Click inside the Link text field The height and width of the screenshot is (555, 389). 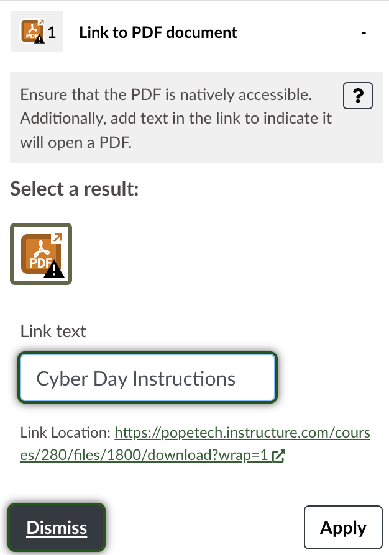(x=147, y=377)
